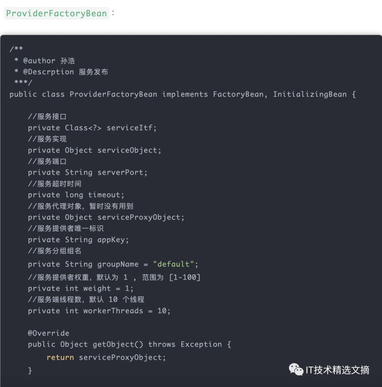
Task: Click InitializingBean in the class declaration
Action: point(309,94)
